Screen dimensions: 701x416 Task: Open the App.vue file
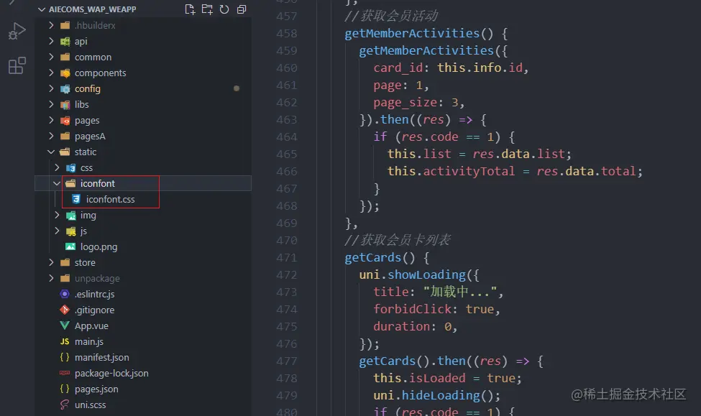[91, 326]
